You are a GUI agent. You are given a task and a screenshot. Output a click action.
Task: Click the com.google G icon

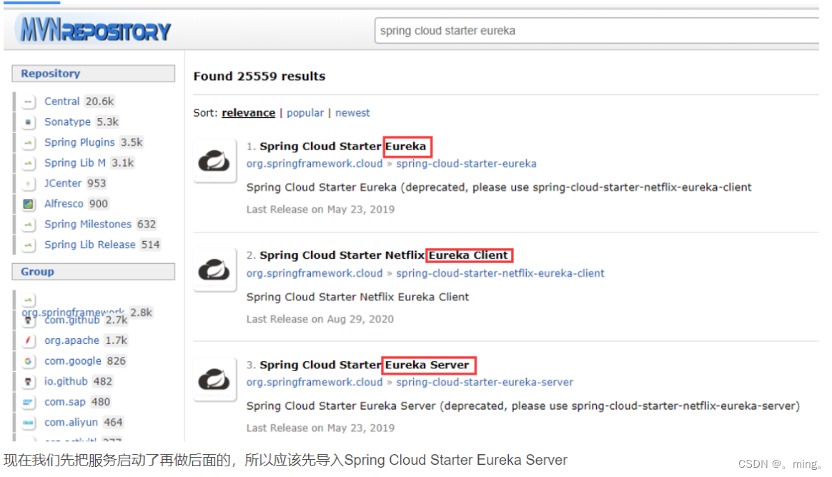(x=29, y=361)
